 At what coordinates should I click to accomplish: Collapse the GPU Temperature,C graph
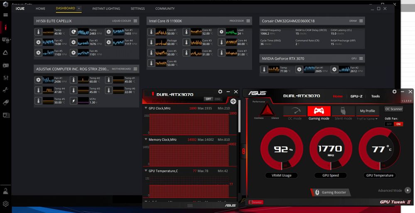coord(145,171)
